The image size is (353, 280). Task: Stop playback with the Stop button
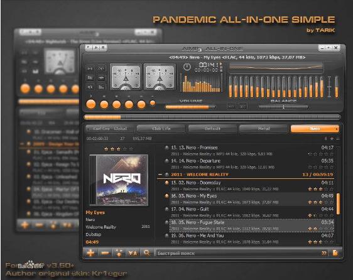coord(117,105)
